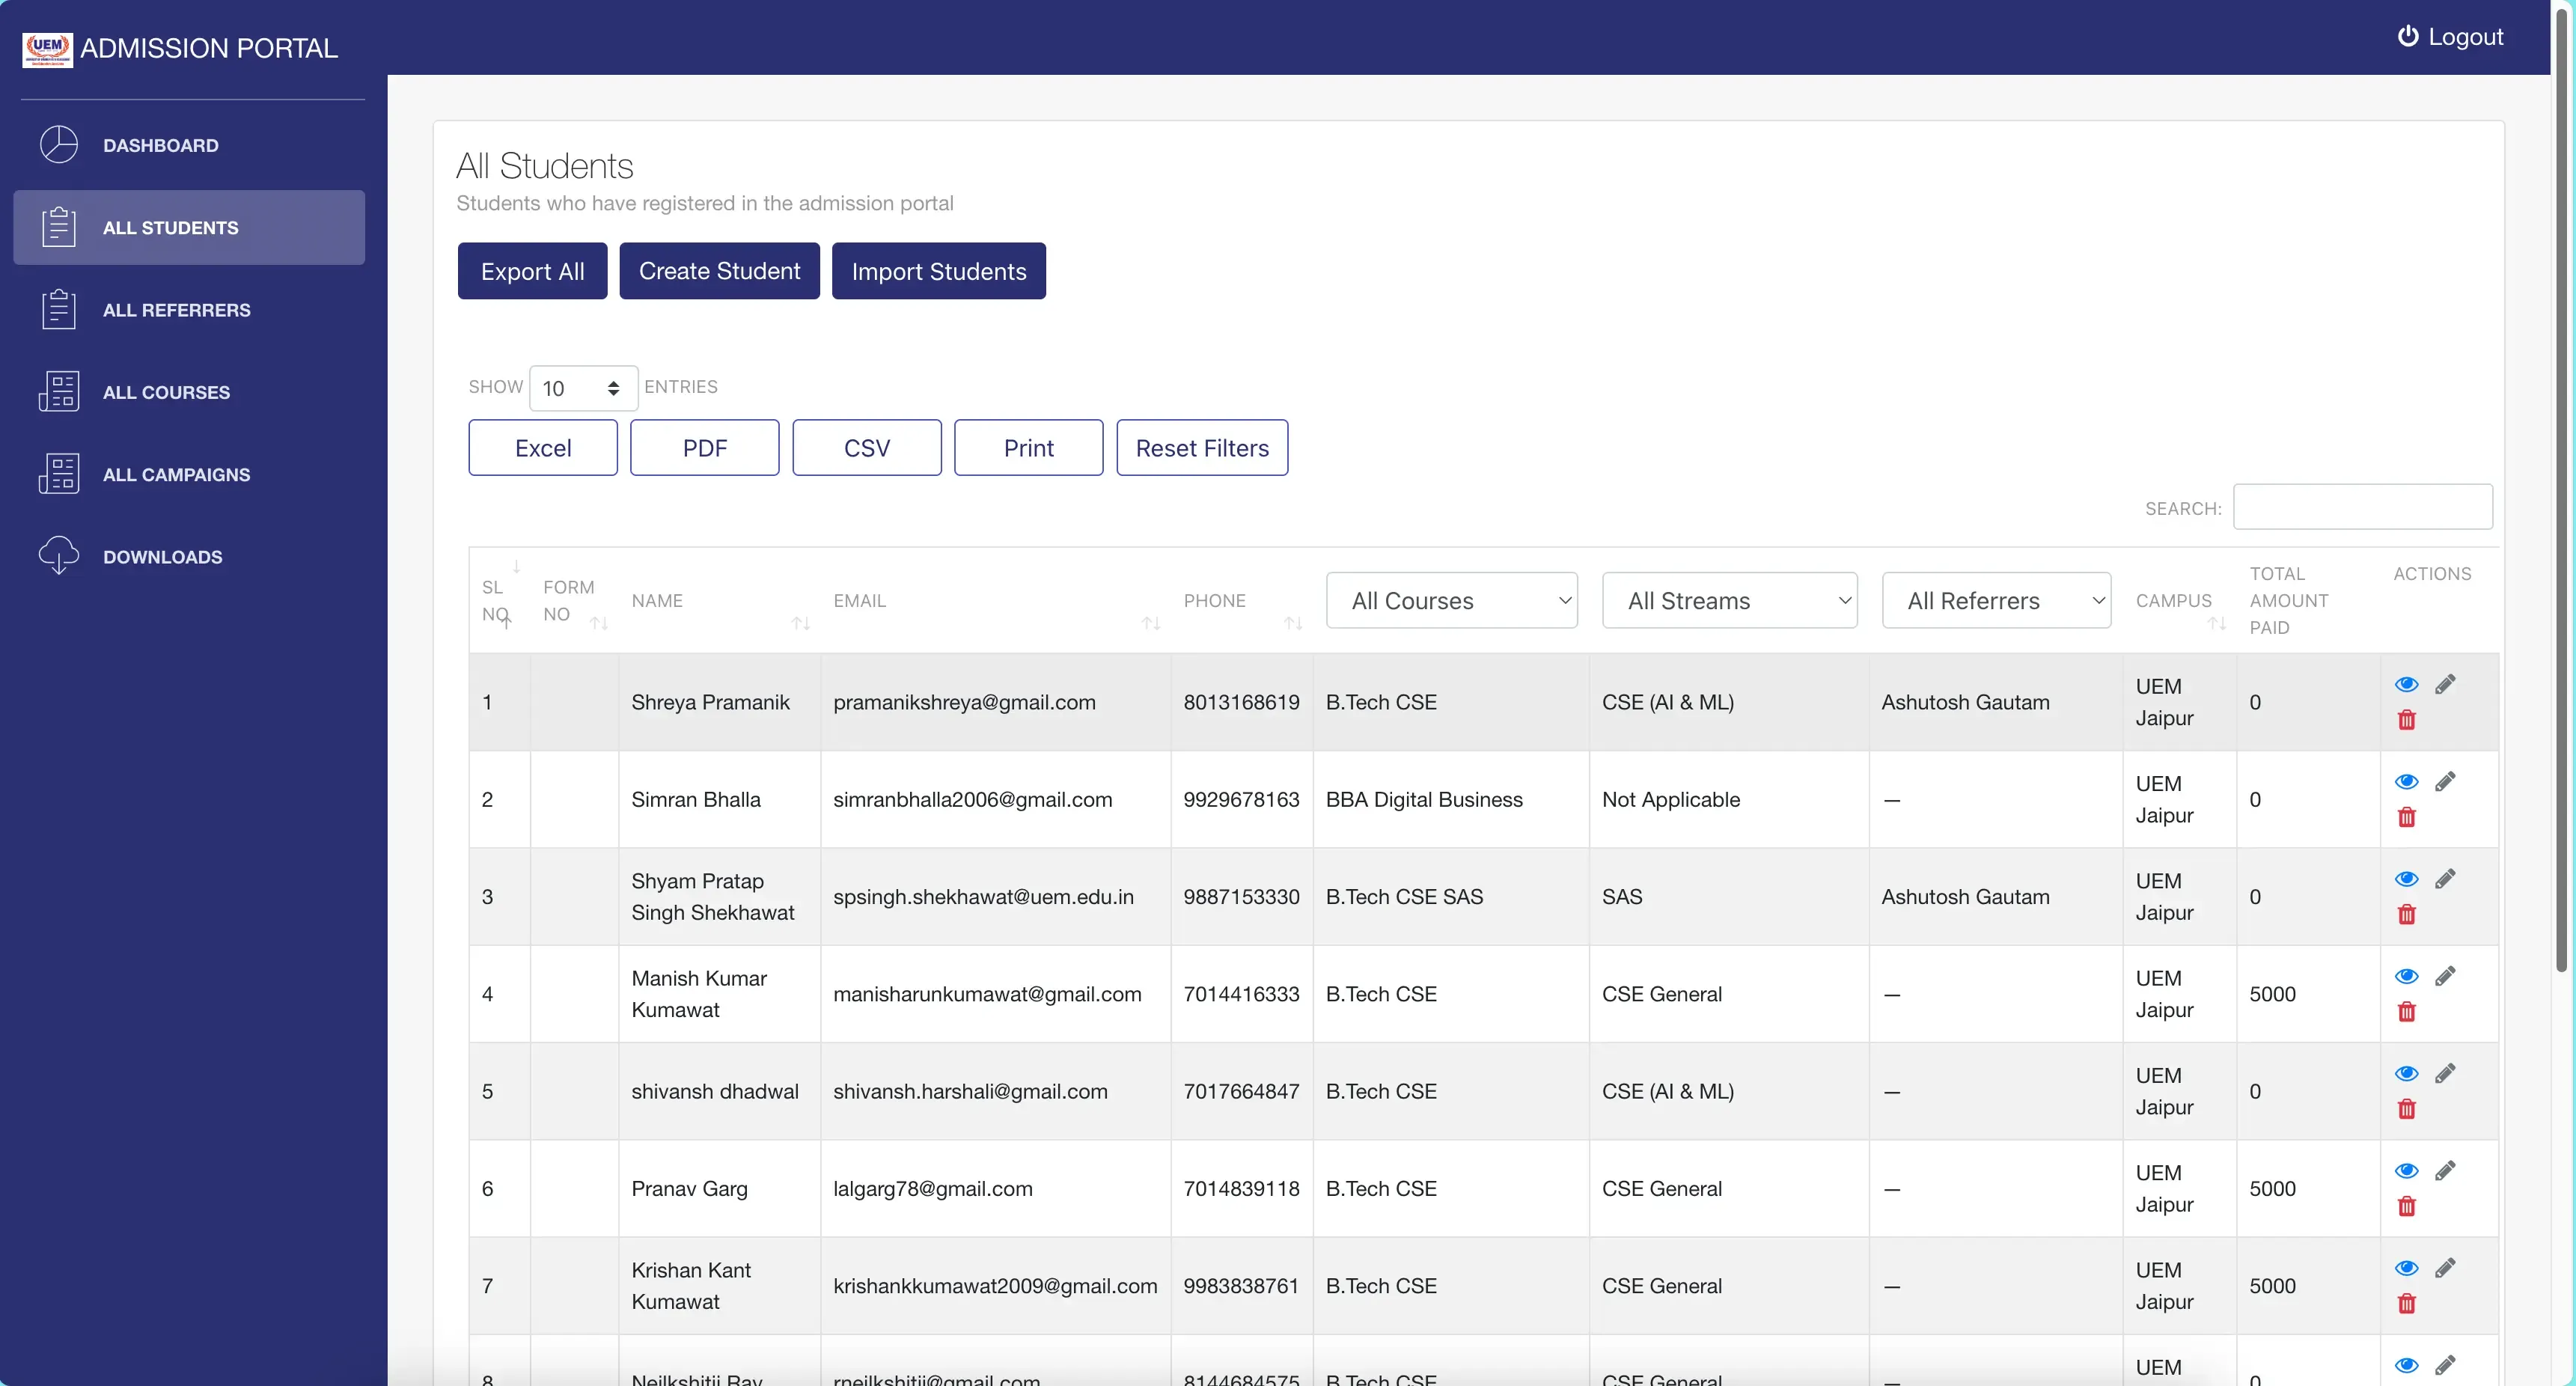Open the Dashboard from the sidebar
Image resolution: width=2576 pixels, height=1386 pixels.
point(159,145)
